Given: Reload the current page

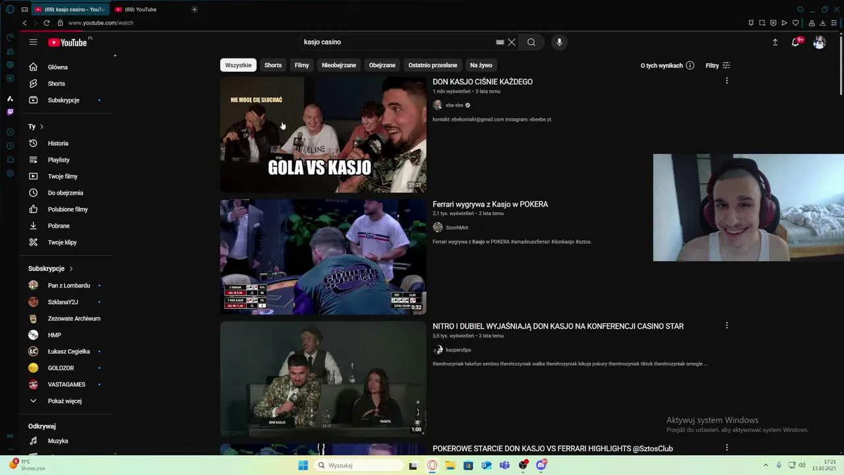Looking at the screenshot, I should click(47, 22).
